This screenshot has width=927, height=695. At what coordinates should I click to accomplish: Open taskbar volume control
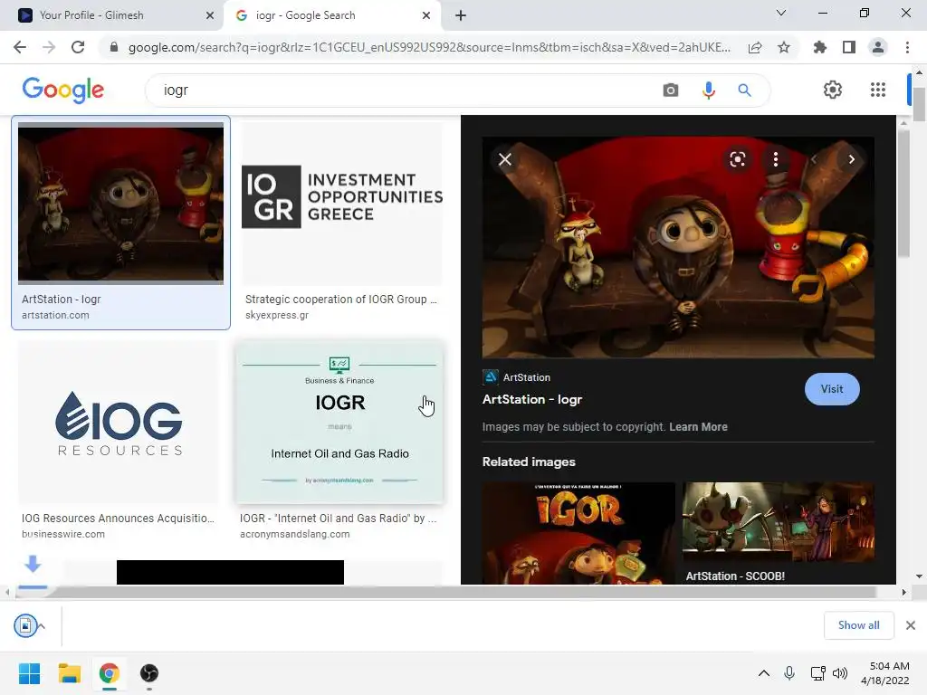coord(839,673)
